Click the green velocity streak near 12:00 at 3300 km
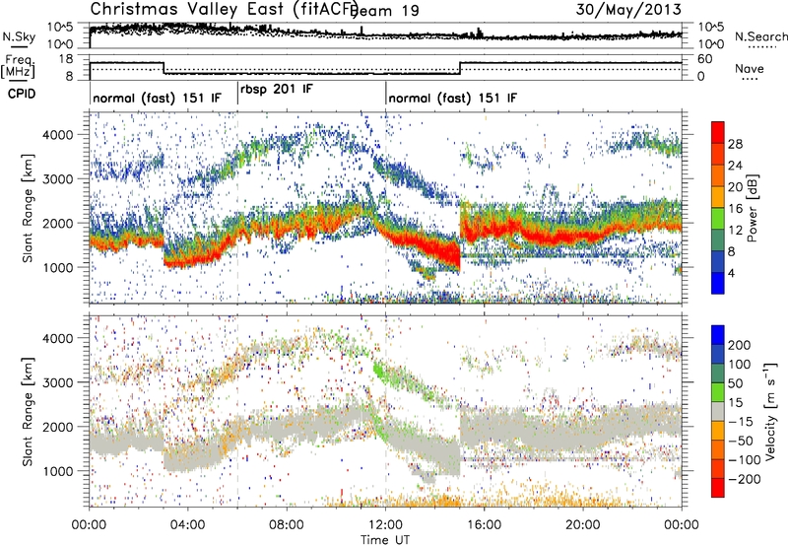 tap(379, 371)
